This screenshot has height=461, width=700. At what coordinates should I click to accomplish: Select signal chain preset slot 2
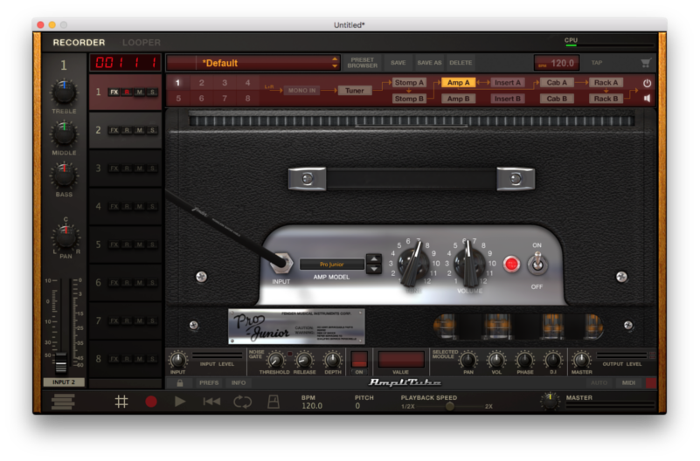201,82
